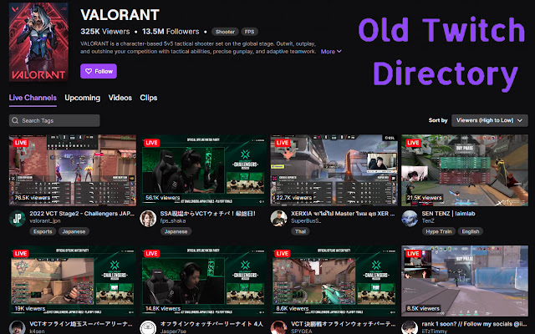
Task: Select Japanese tag under fps_shaka
Action: (176, 232)
